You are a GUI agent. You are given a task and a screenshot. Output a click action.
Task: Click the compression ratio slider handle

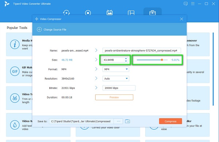pos(162,60)
